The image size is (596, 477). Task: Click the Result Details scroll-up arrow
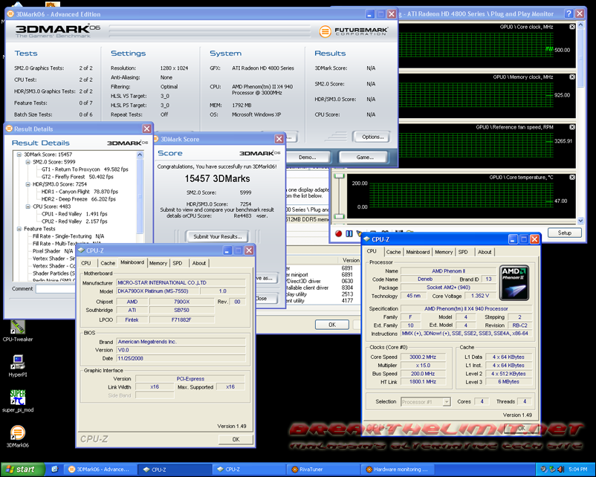click(140, 155)
